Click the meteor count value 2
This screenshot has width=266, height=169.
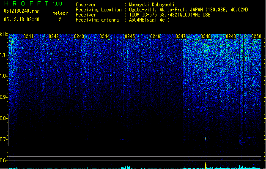[60, 19]
